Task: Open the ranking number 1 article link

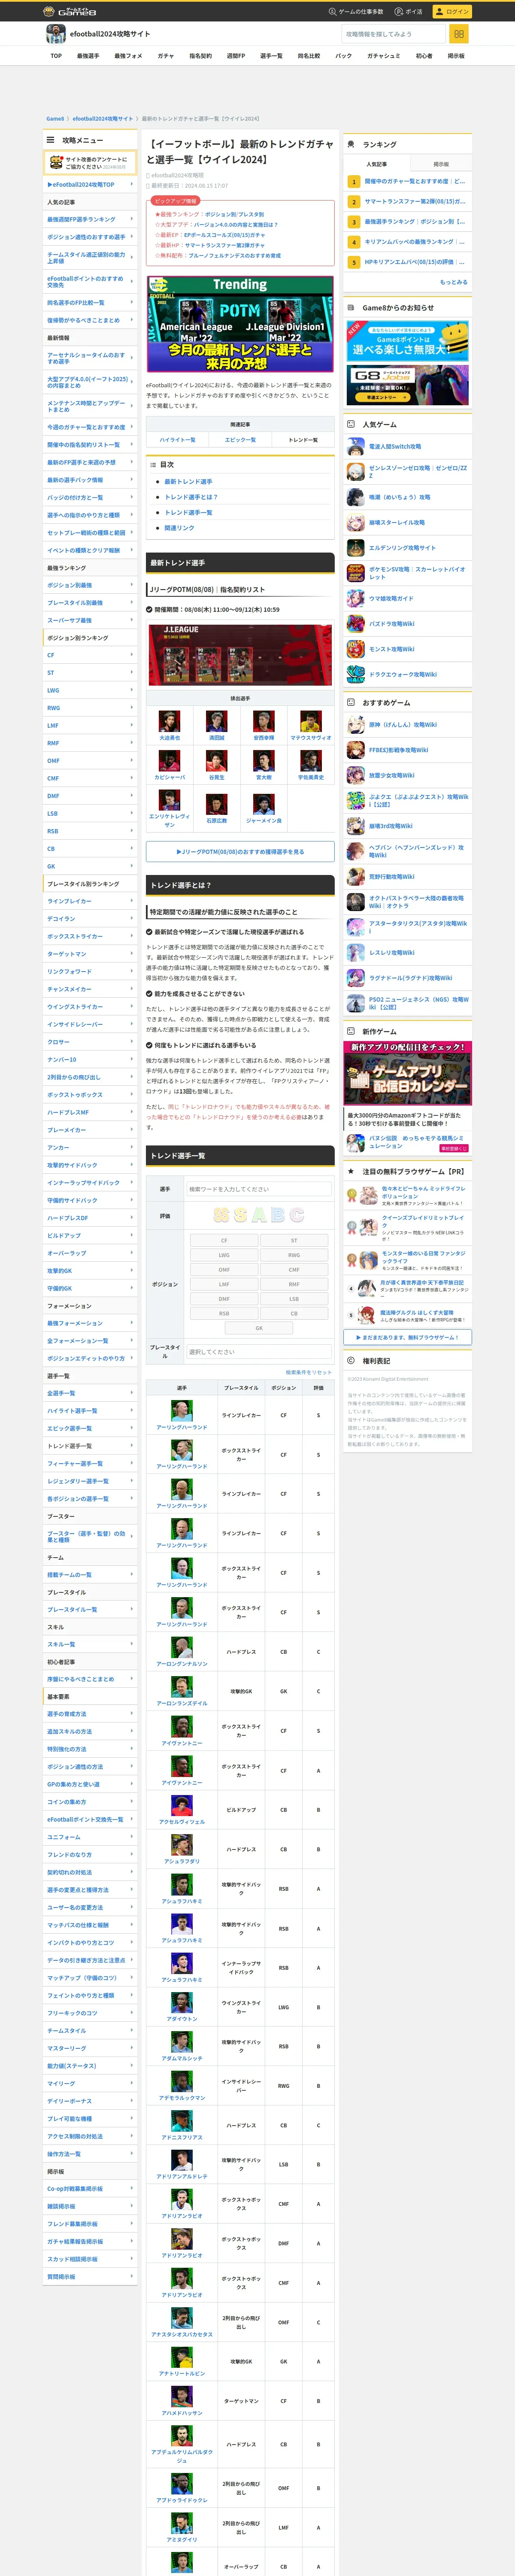Action: (x=408, y=181)
